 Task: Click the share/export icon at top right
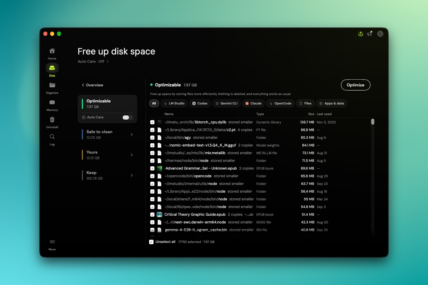click(x=361, y=34)
